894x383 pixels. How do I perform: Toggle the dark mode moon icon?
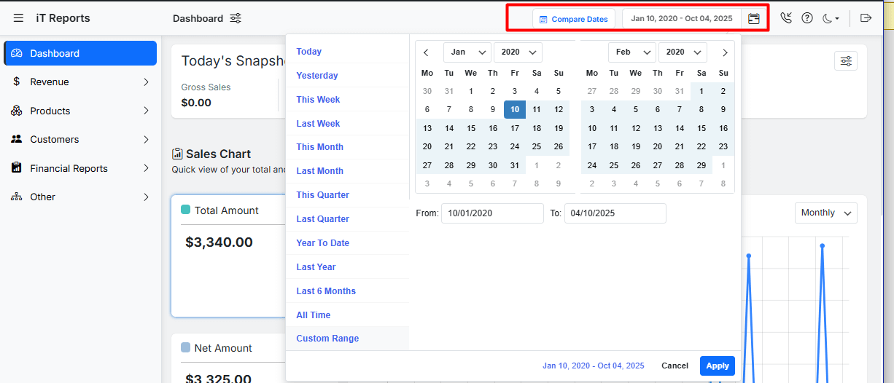point(831,18)
